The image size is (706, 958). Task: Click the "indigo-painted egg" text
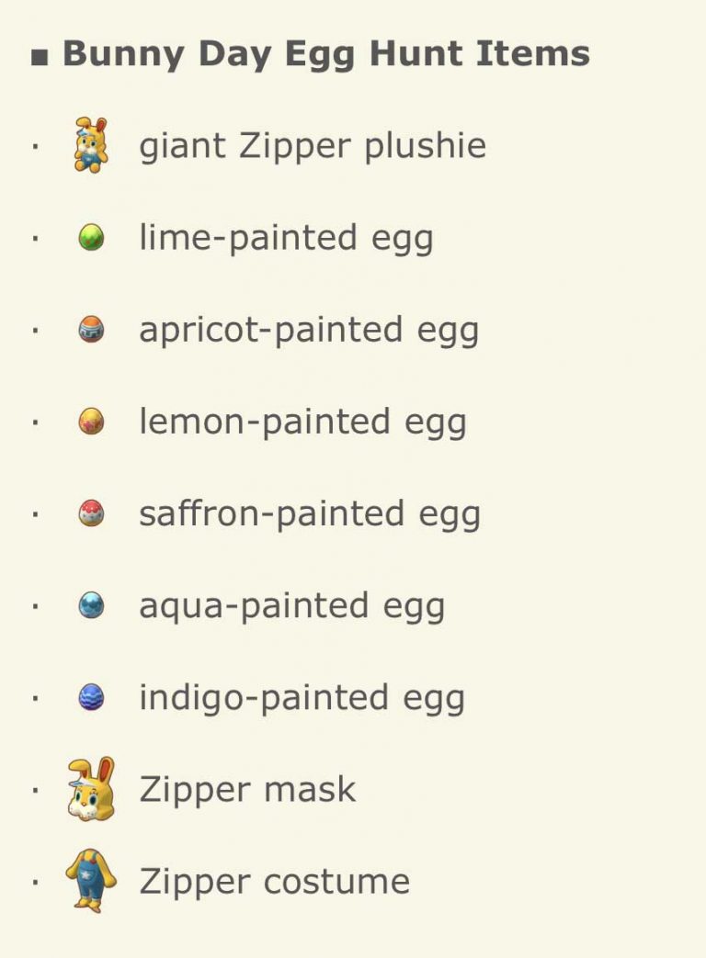coord(302,698)
